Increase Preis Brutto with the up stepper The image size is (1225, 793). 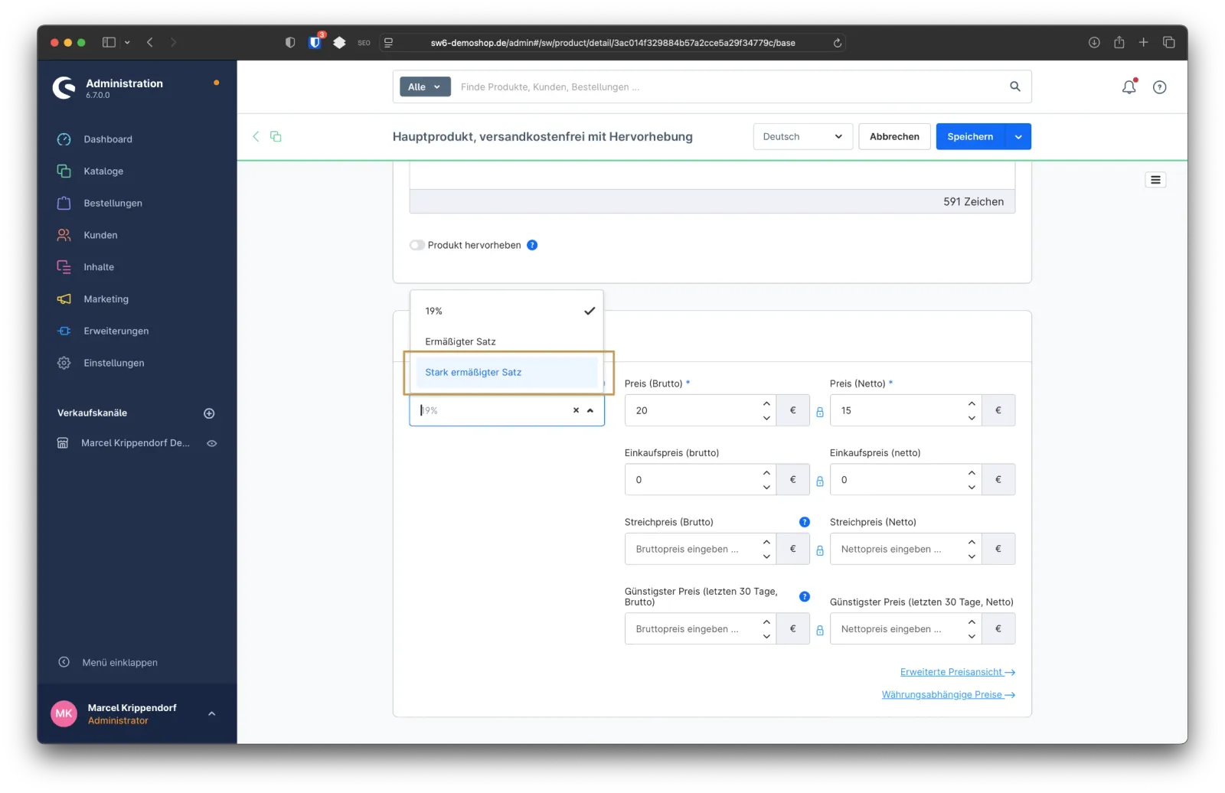point(766,403)
